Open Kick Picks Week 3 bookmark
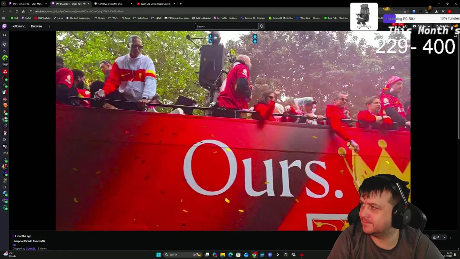The image size is (460, 259). click(x=336, y=18)
